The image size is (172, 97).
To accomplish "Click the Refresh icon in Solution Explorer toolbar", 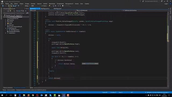I will 19,11.
